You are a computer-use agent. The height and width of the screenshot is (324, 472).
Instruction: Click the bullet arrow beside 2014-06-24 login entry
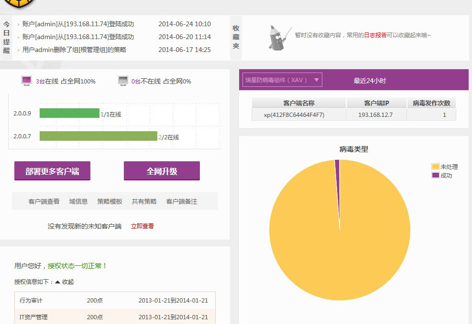(x=19, y=24)
